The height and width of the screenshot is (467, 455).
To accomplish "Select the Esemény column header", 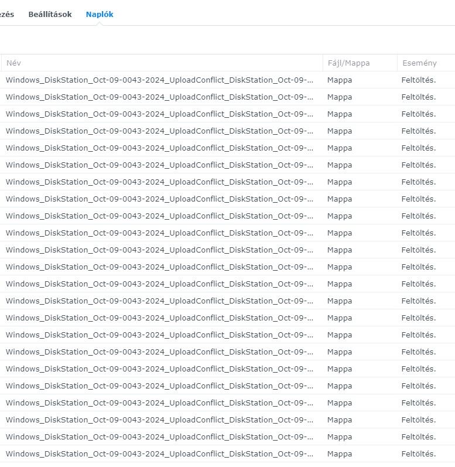I will click(x=426, y=63).
